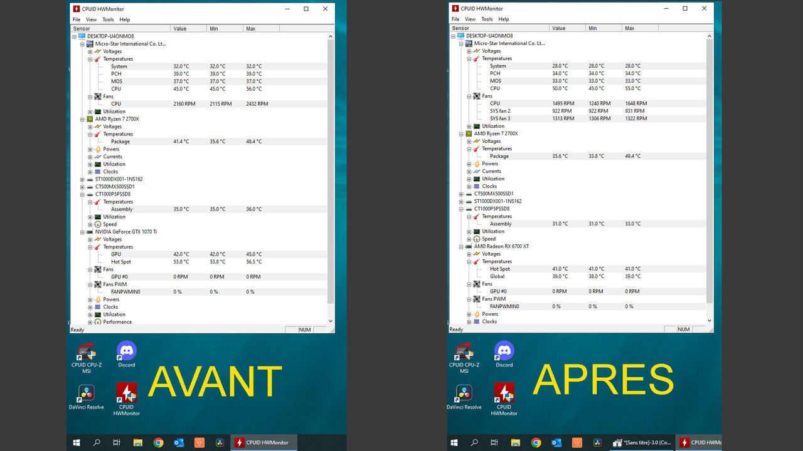Open View menu in the AVANT HWMonitor window
The image size is (803, 451).
[92, 19]
